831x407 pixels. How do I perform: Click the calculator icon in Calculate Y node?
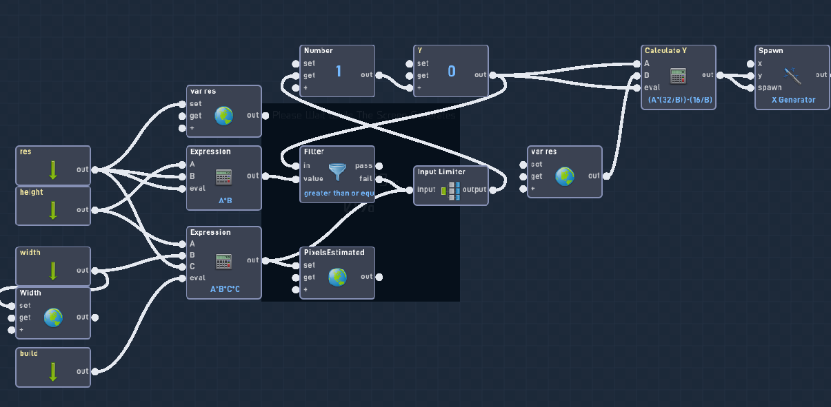click(679, 75)
